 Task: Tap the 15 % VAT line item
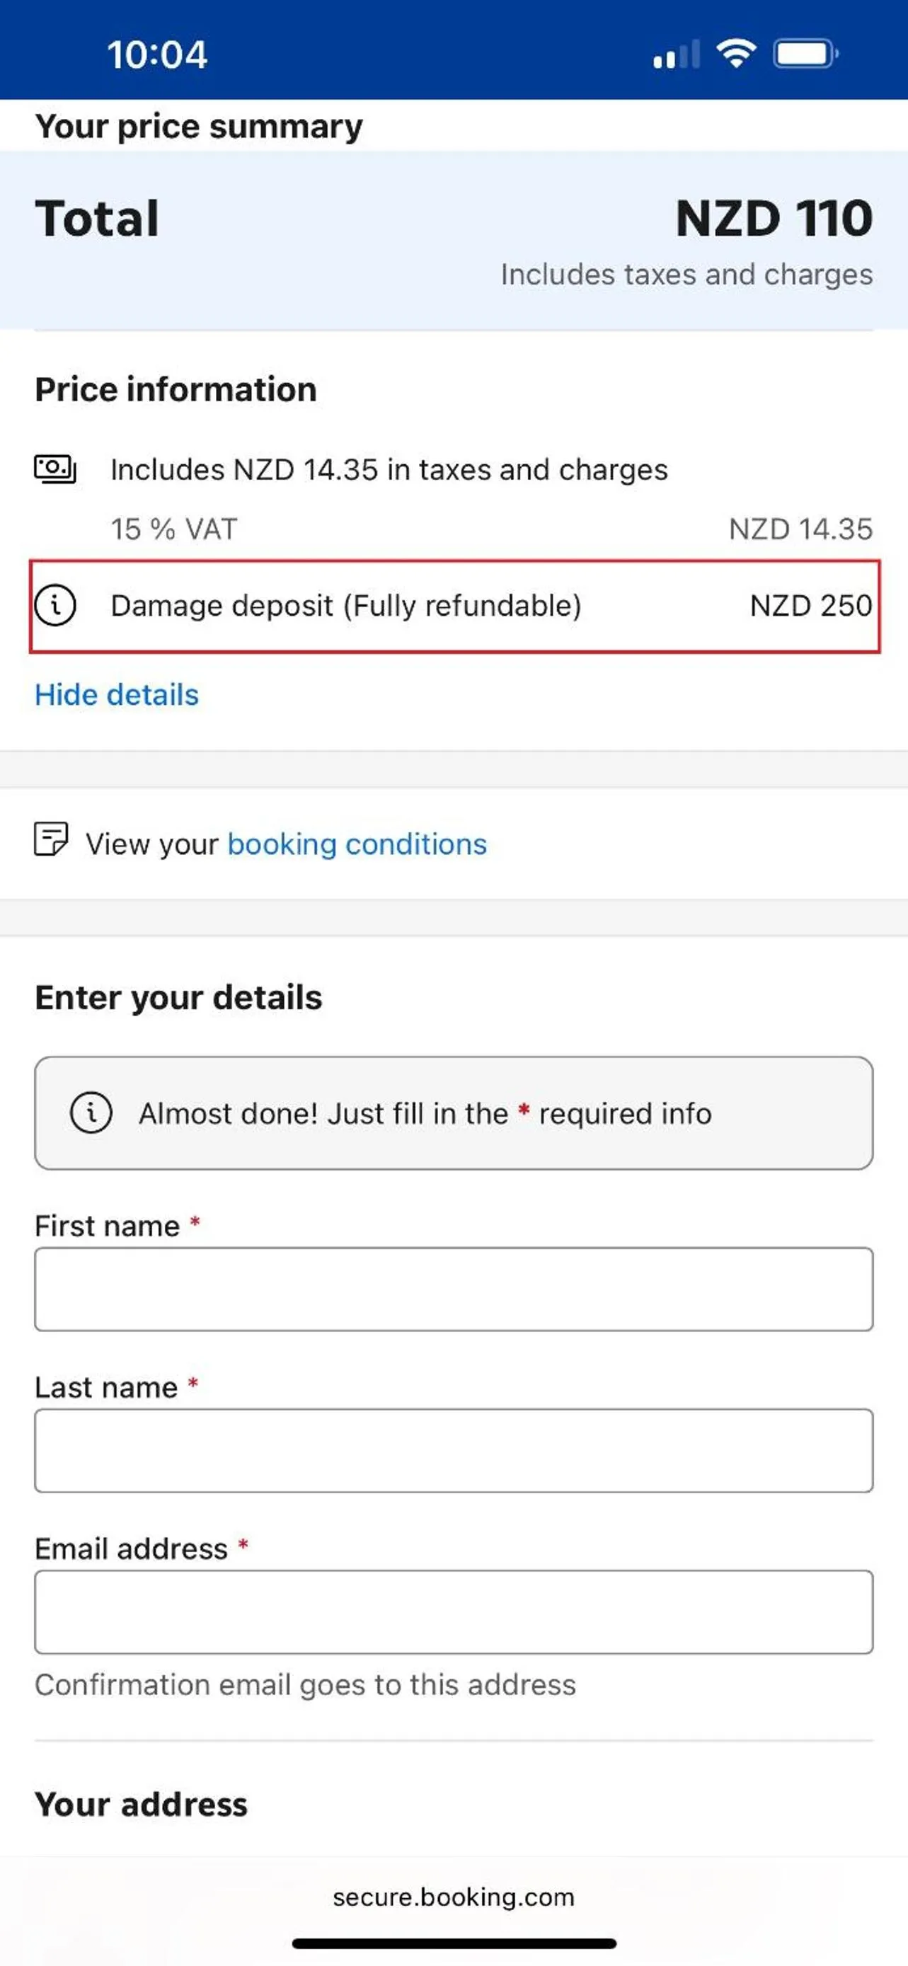(x=174, y=529)
